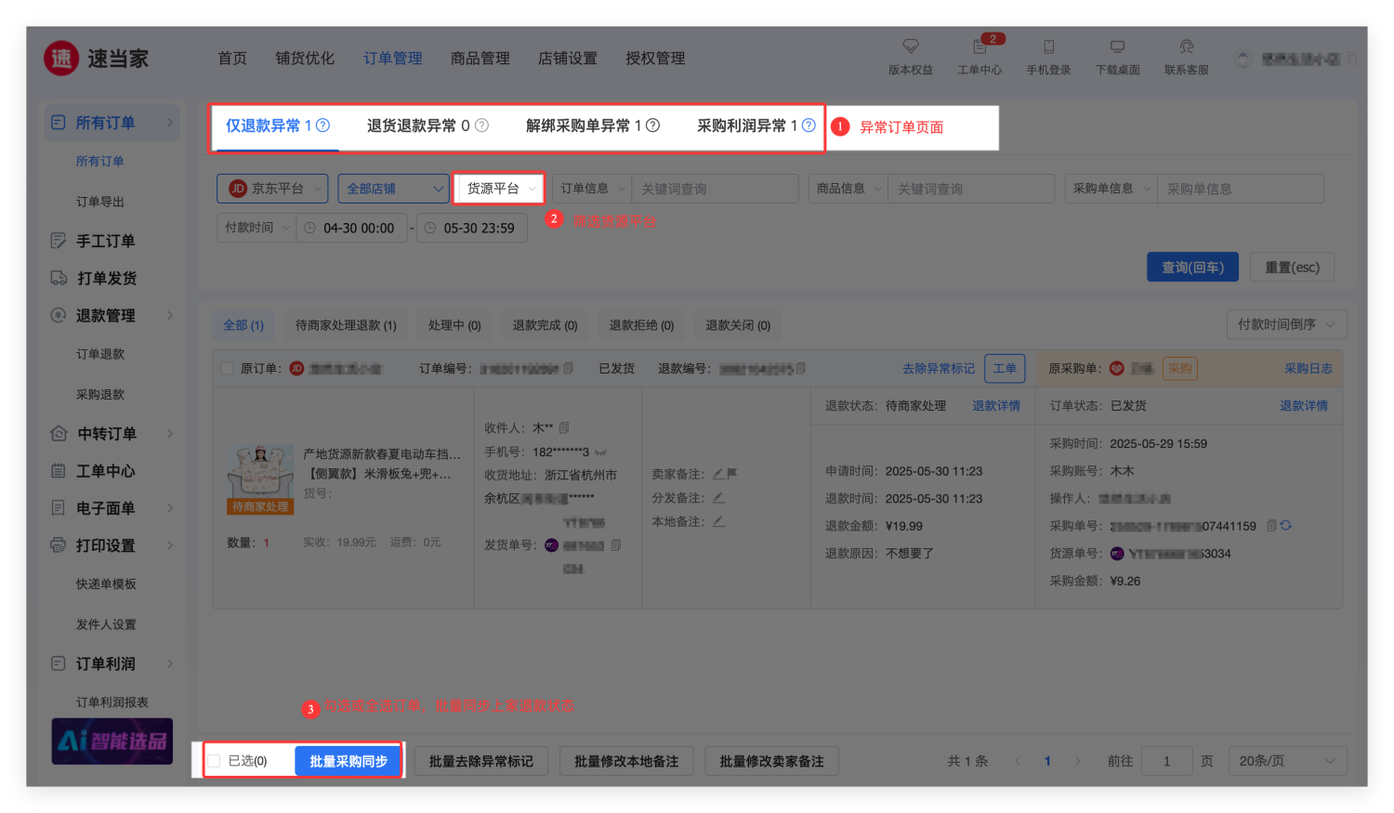Tick the 原订单 row checkbox
This screenshot has height=813, width=1394.
[227, 369]
